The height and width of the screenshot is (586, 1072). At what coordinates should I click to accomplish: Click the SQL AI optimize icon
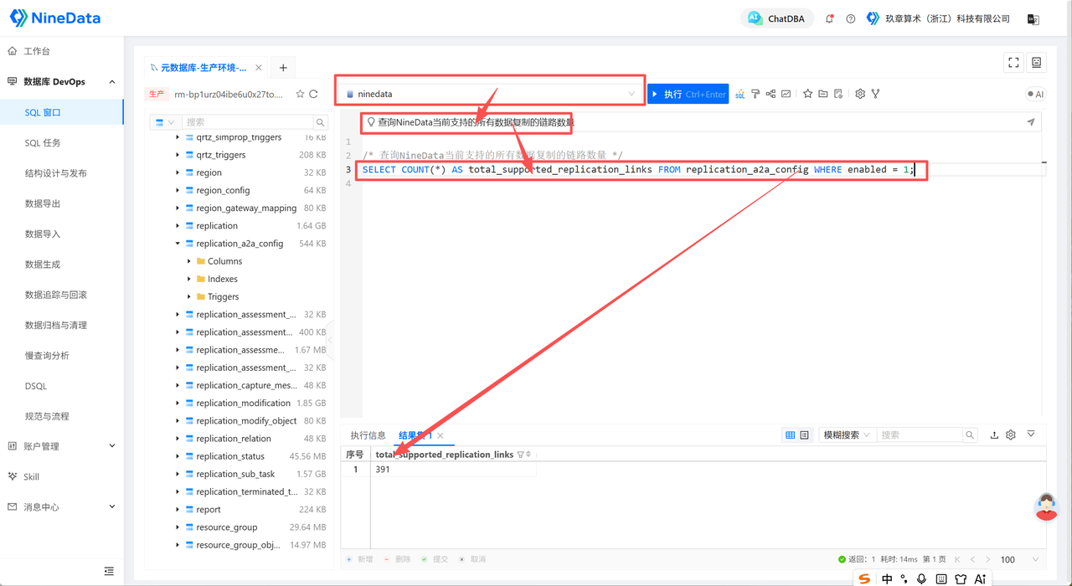click(x=740, y=95)
